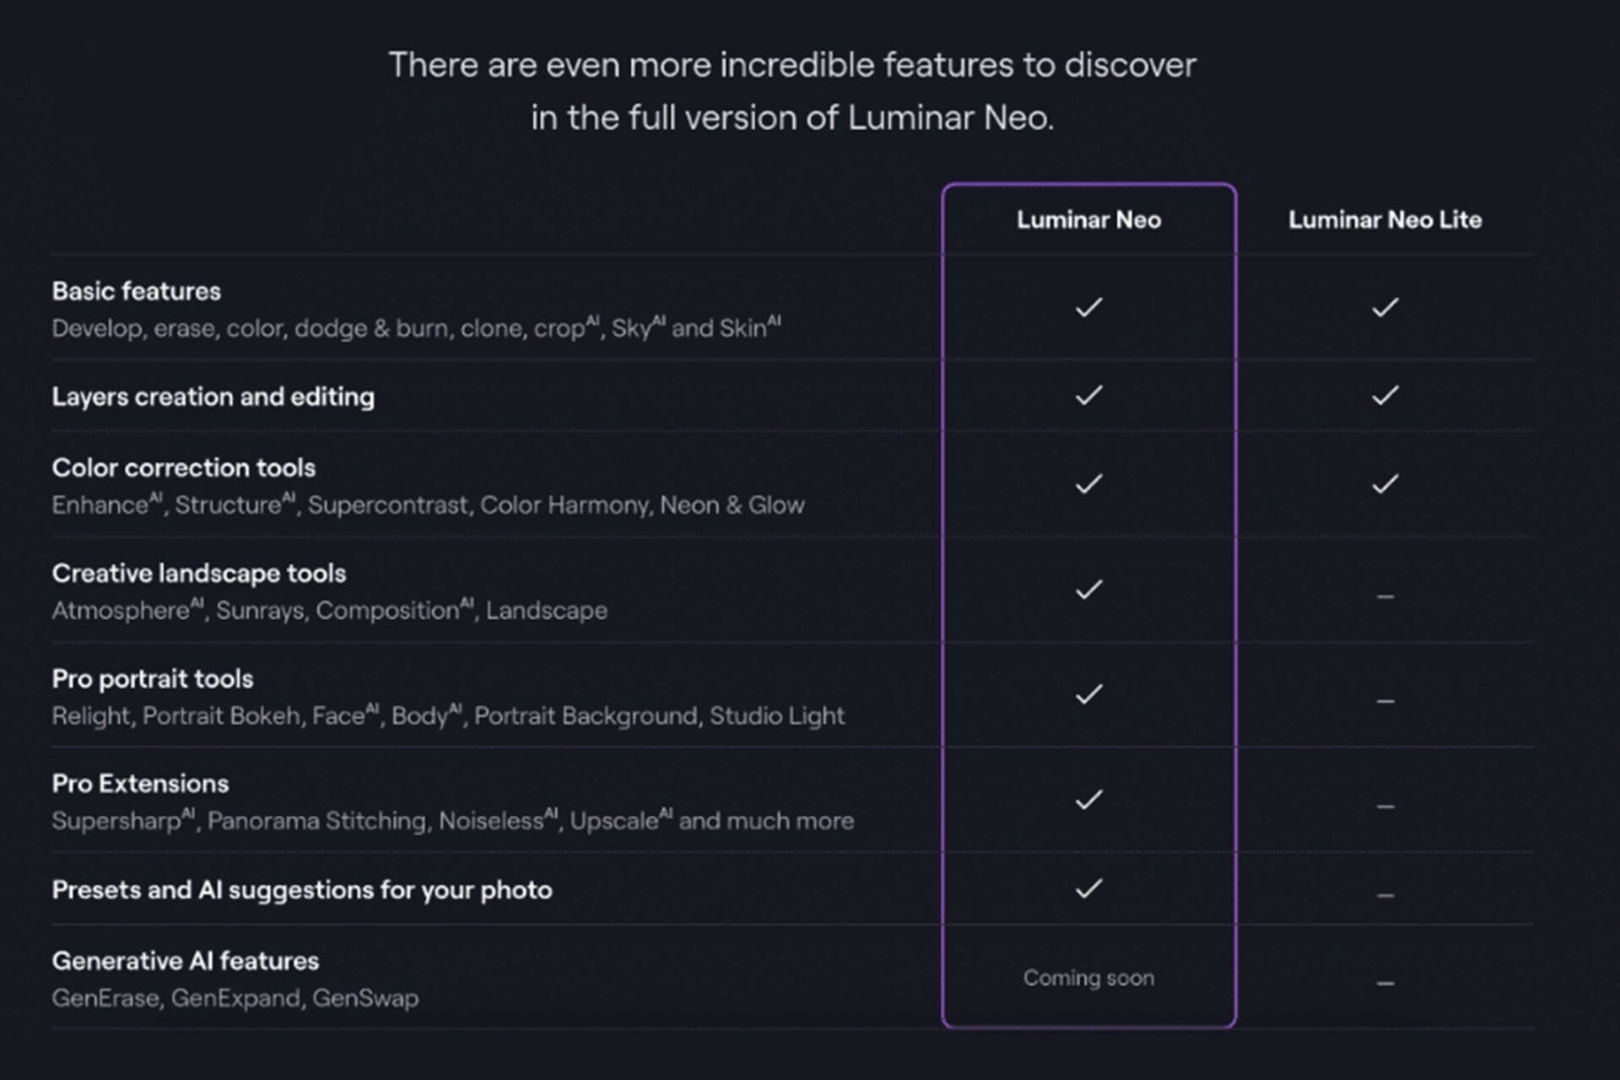This screenshot has width=1620, height=1080.
Task: Click the Pro Extensions row title
Action: point(140,784)
